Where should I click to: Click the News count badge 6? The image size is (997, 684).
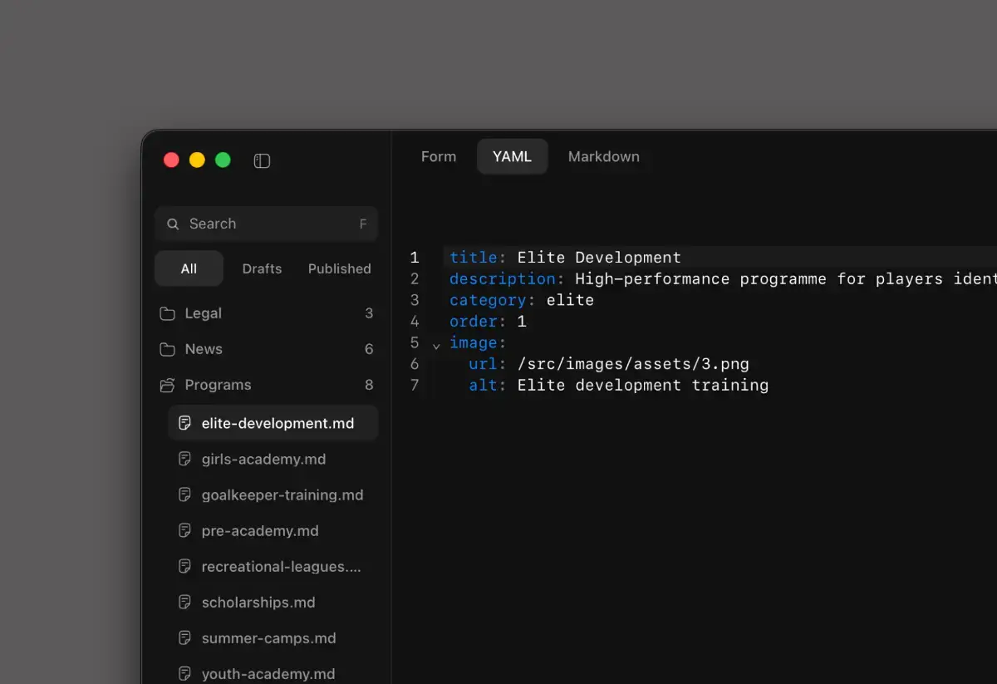click(x=369, y=349)
